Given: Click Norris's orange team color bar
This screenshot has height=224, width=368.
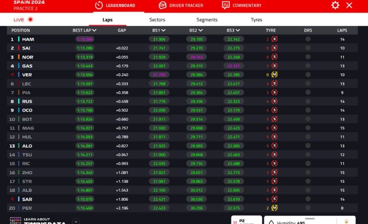Looking at the screenshot, I should 19,57.
